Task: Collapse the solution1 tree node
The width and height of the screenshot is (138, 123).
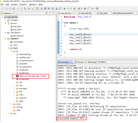Action: (x=5, y=39)
